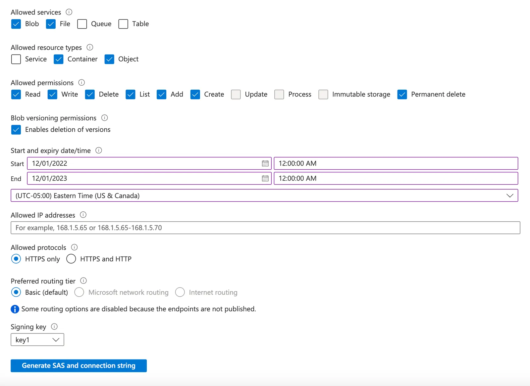
Task: Click the End date field 12/01/2023
Action: click(149, 178)
